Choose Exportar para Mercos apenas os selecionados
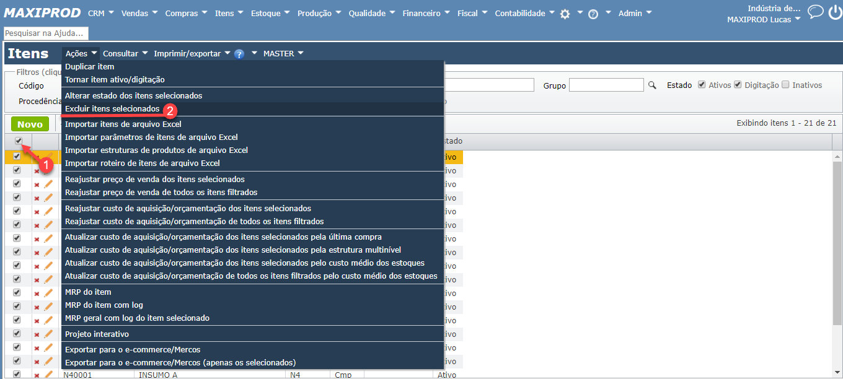This screenshot has height=379, width=843. pos(253,363)
